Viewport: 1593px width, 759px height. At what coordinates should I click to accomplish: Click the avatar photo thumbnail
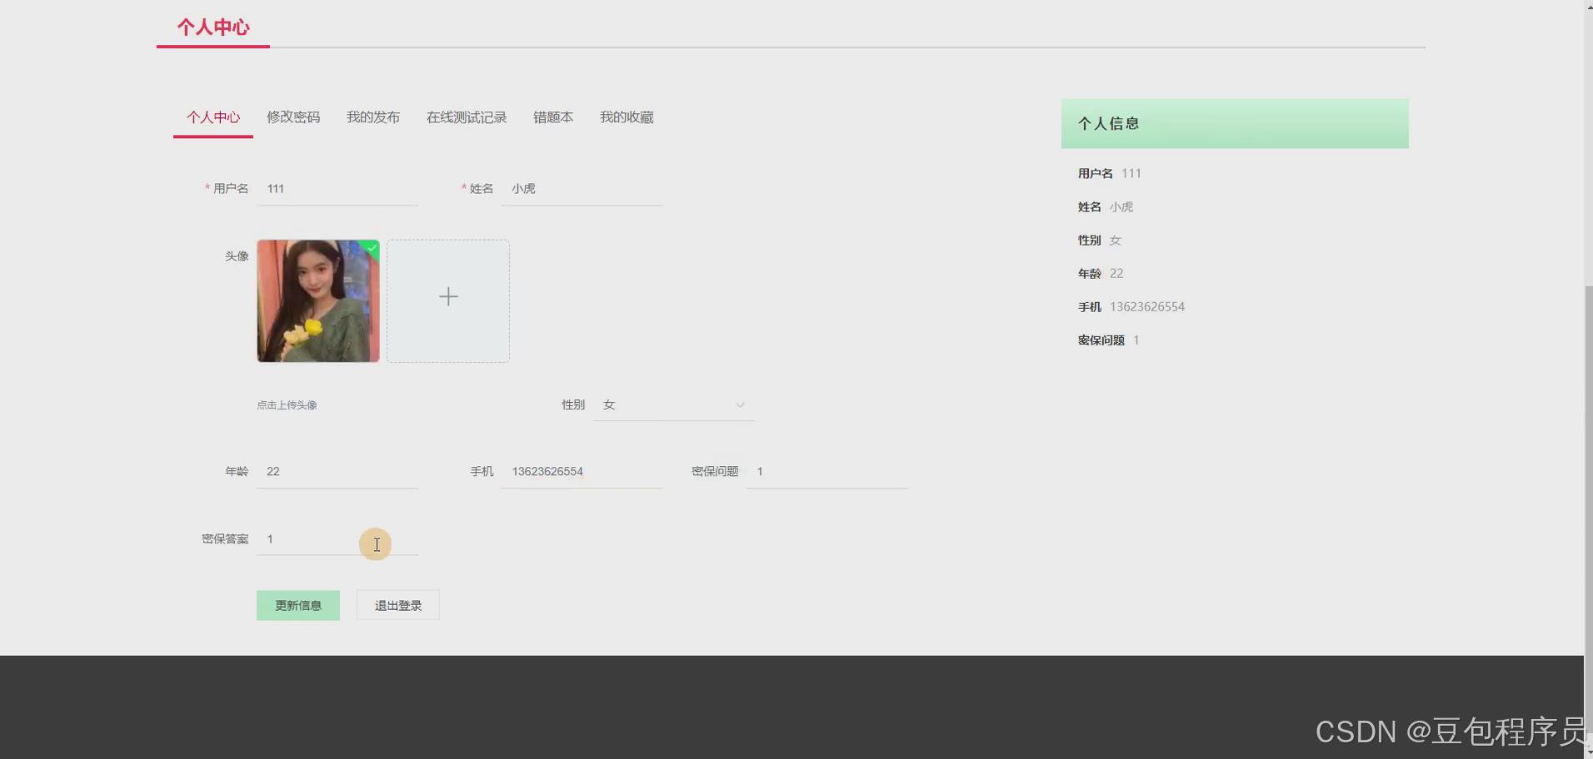pos(317,301)
